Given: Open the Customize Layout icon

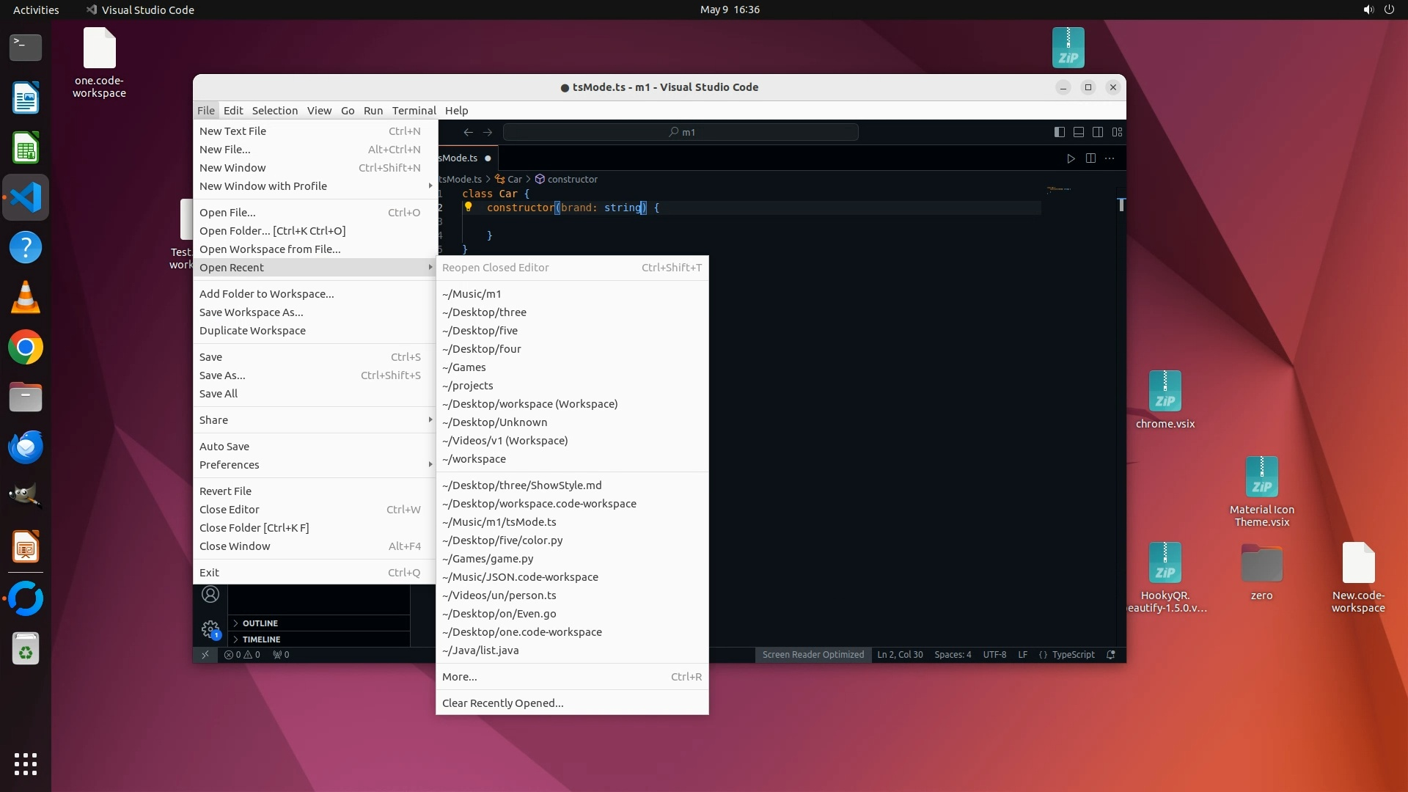Looking at the screenshot, I should [1118, 132].
